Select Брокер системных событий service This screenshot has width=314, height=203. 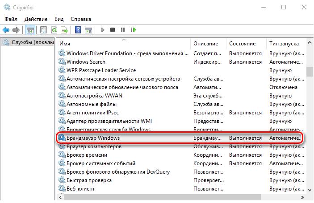pos(101,163)
